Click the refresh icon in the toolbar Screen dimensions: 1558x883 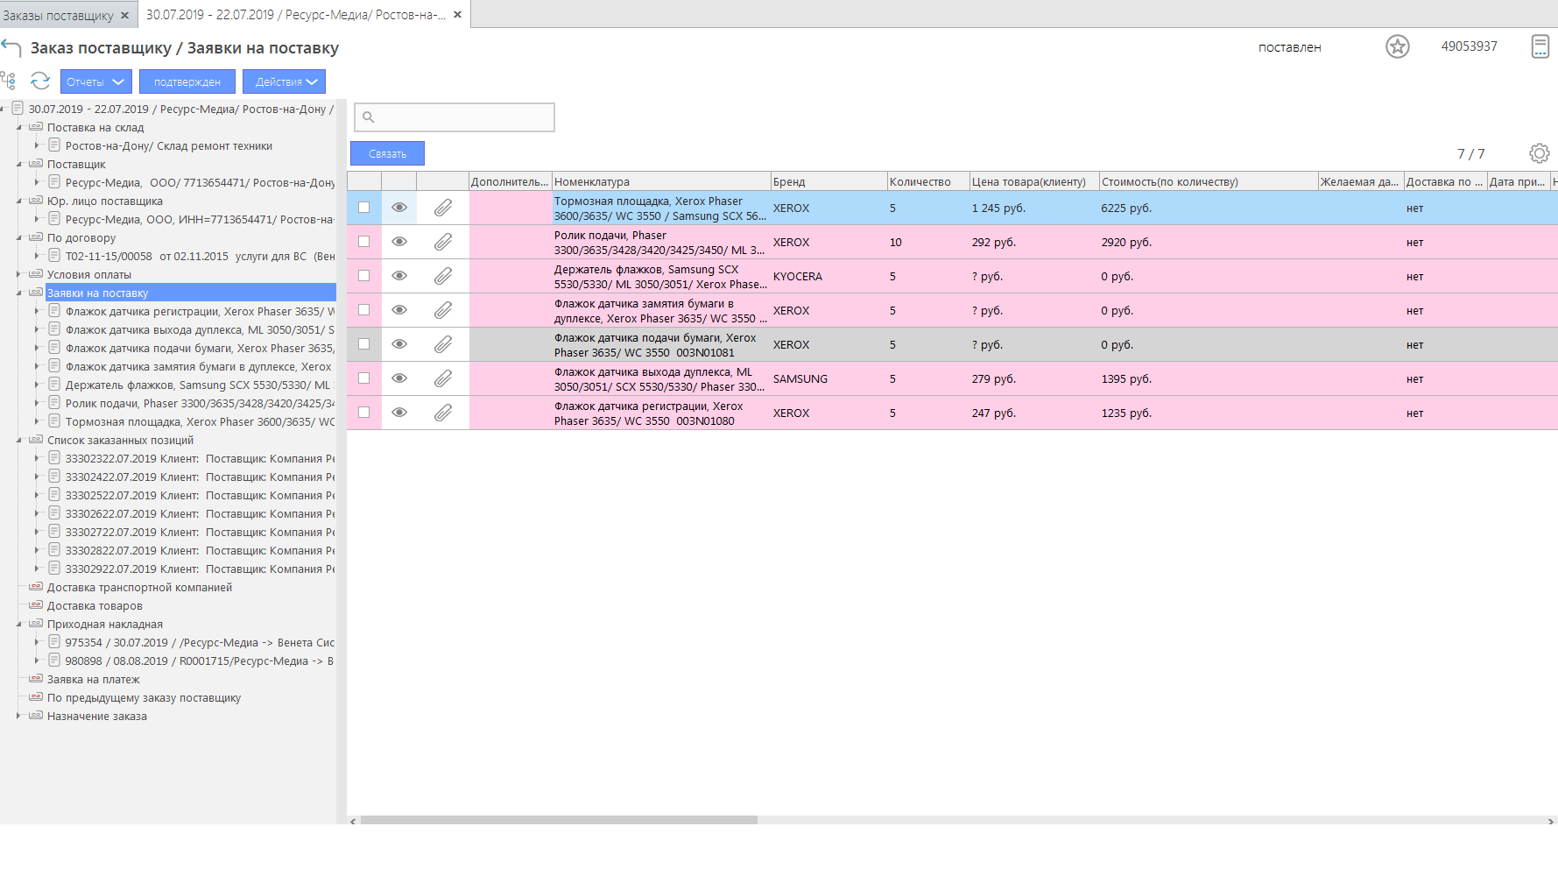(x=40, y=81)
